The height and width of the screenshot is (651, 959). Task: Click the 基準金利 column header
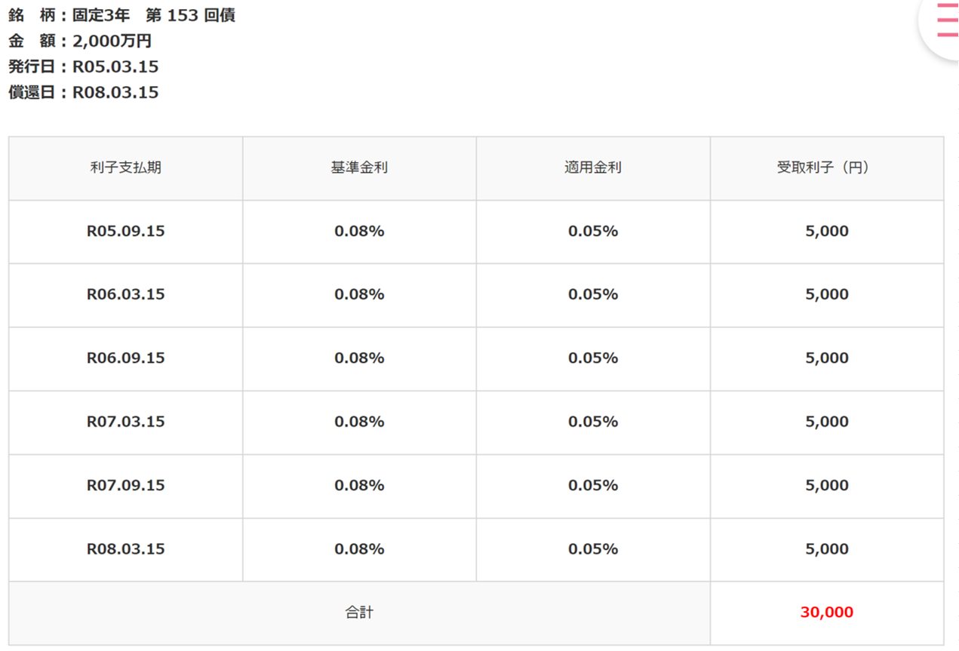(x=359, y=167)
